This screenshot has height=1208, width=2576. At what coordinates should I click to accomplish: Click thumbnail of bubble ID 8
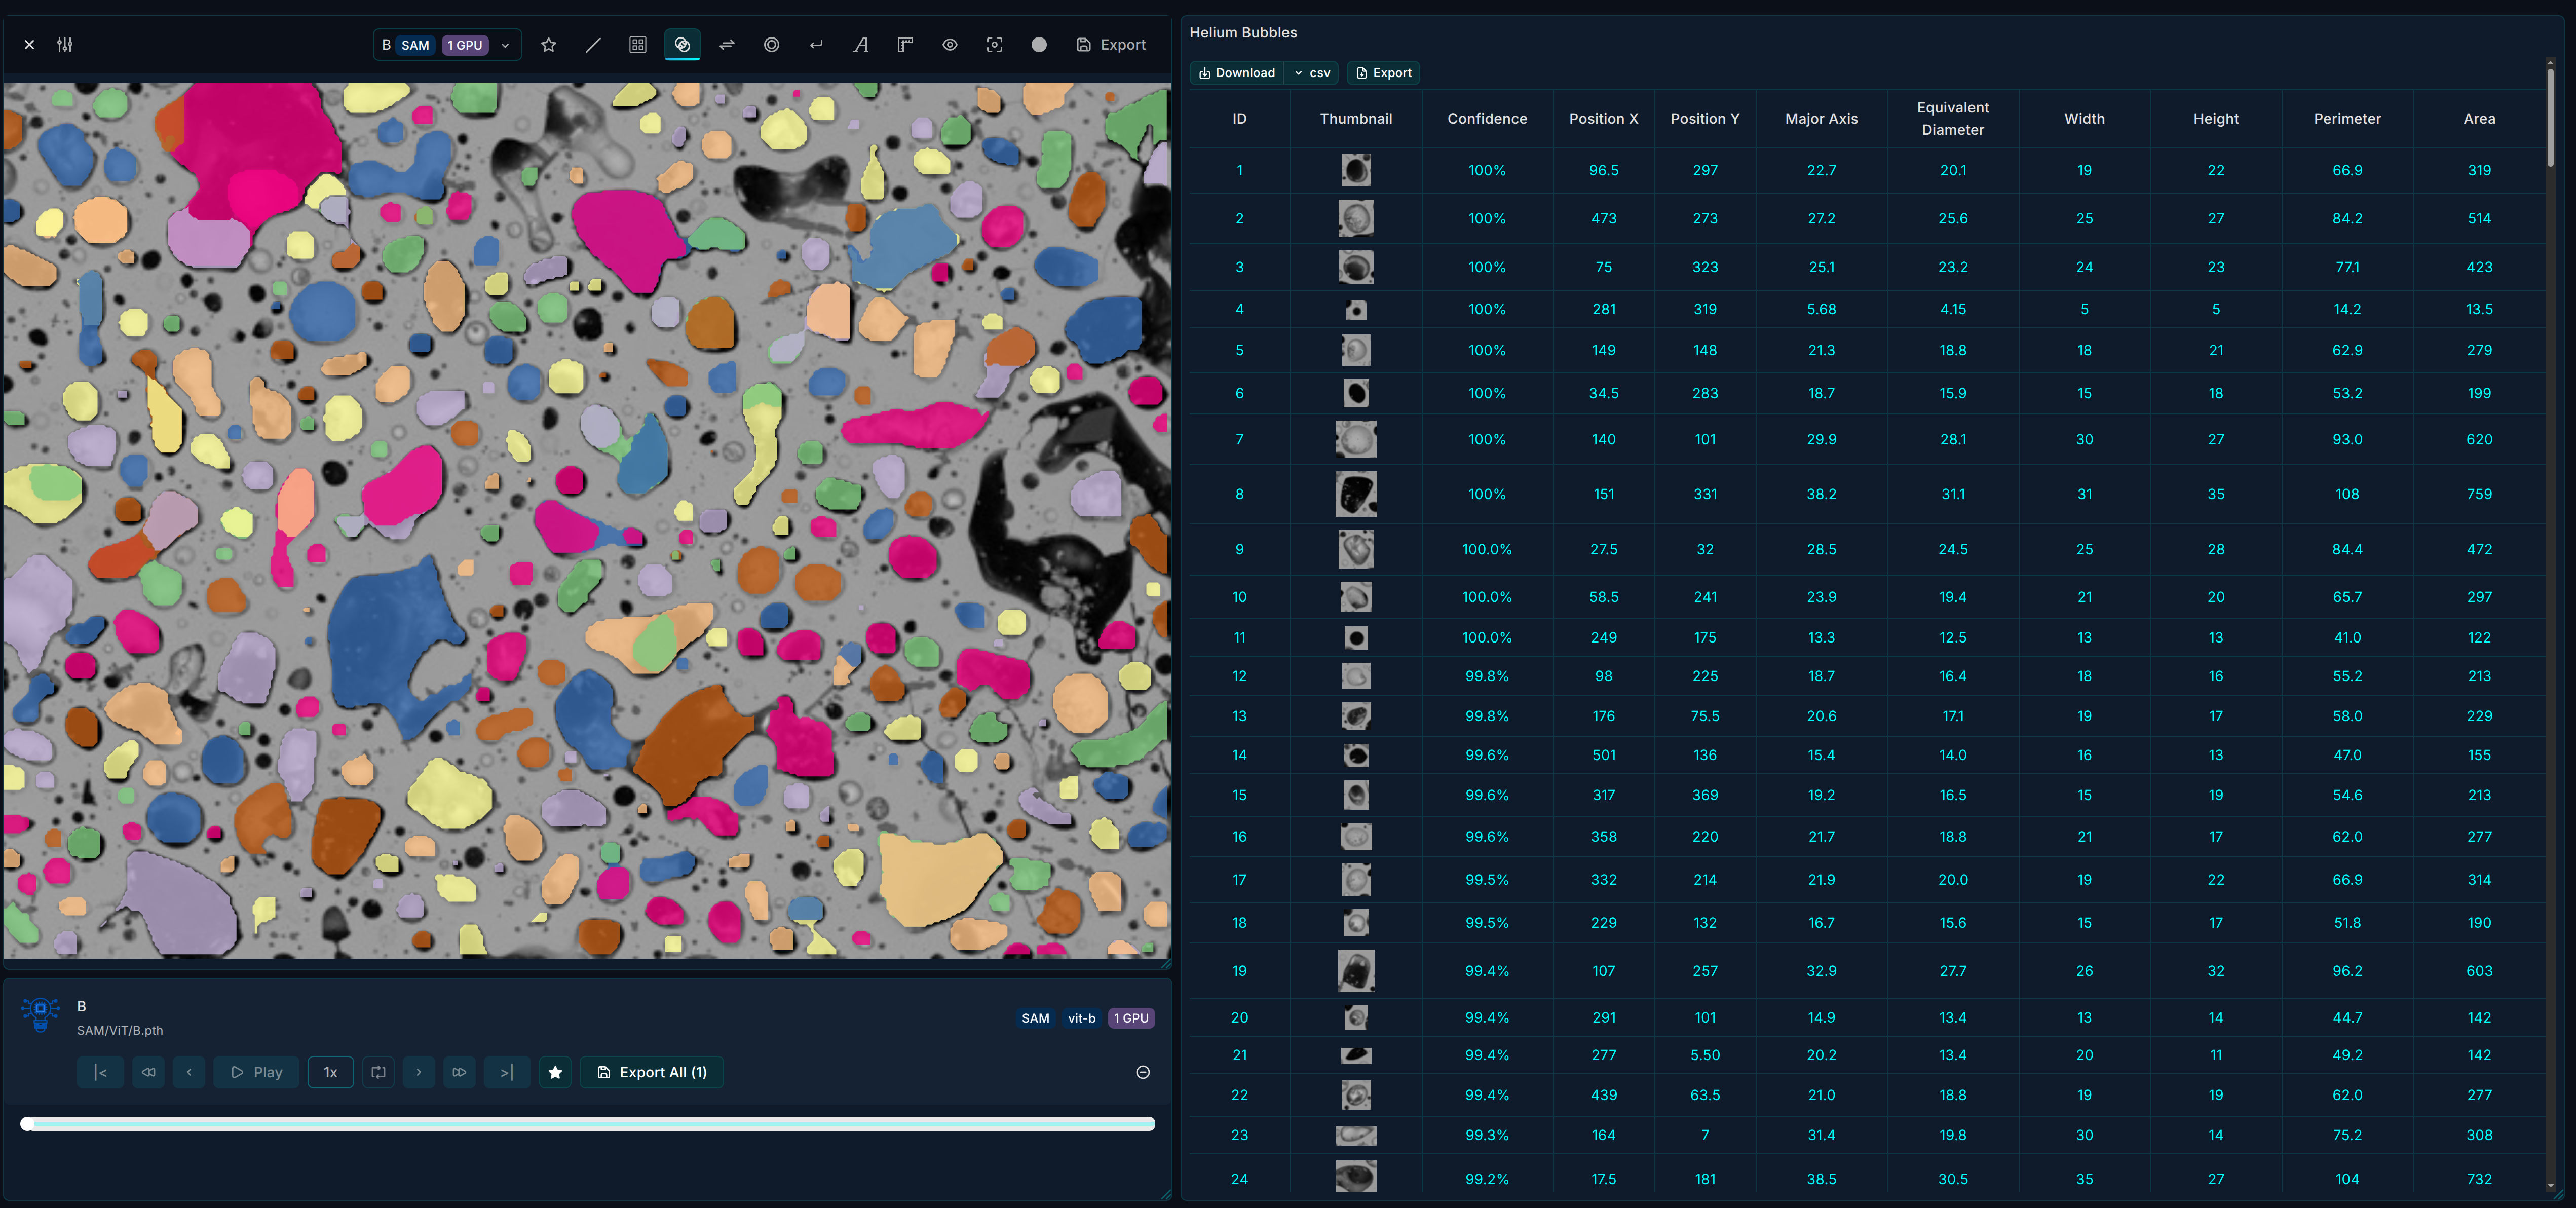pos(1356,494)
